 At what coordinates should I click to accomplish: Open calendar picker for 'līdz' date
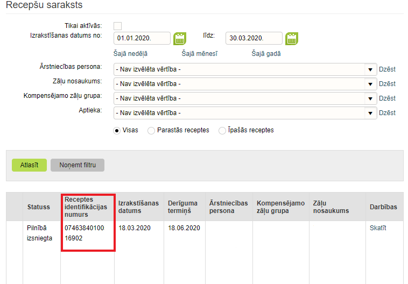tap(292, 39)
